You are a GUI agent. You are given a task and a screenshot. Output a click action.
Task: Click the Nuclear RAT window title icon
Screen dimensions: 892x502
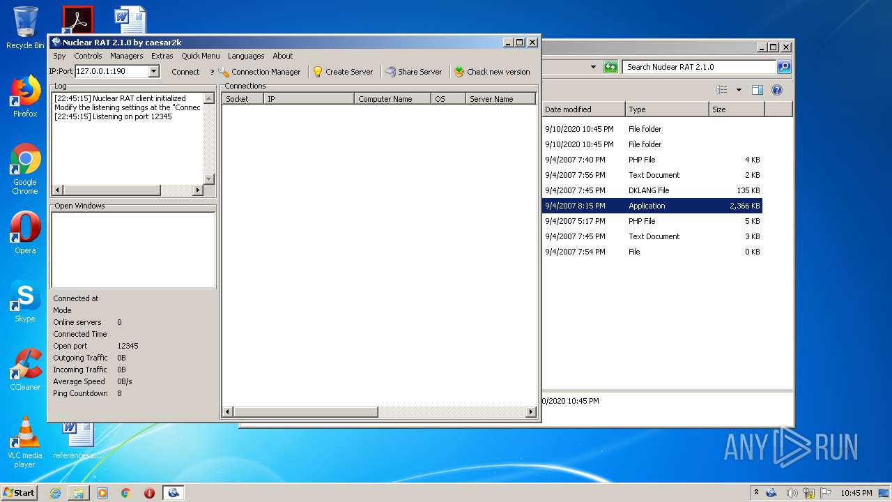[x=56, y=43]
